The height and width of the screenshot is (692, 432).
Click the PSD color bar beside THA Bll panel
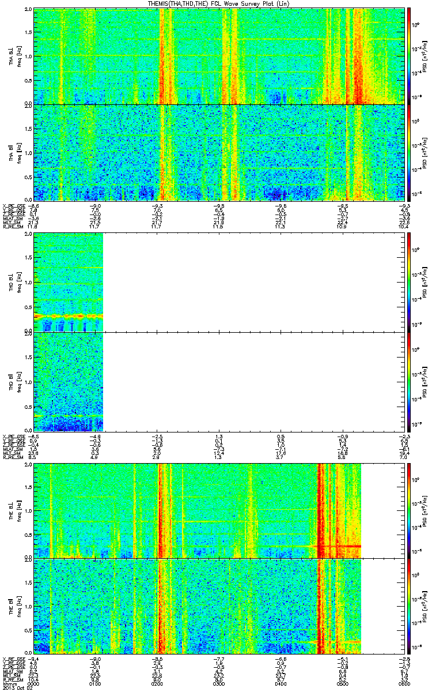pyautogui.click(x=409, y=152)
